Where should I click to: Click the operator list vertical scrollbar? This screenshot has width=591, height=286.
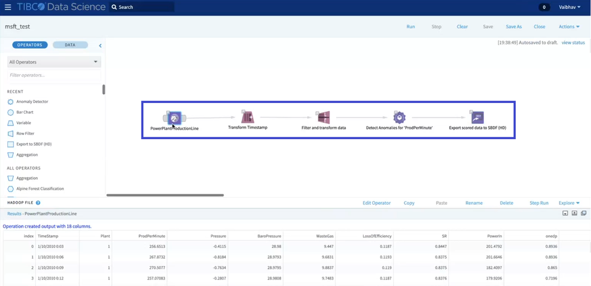coord(104,89)
